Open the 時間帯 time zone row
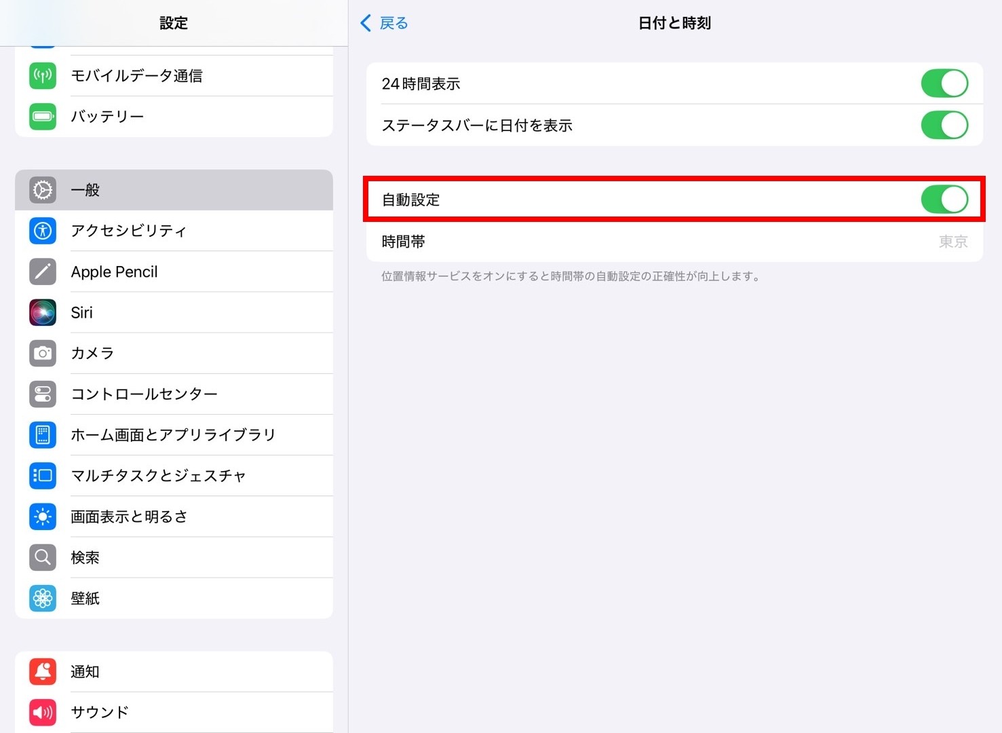This screenshot has width=1002, height=733. [674, 242]
